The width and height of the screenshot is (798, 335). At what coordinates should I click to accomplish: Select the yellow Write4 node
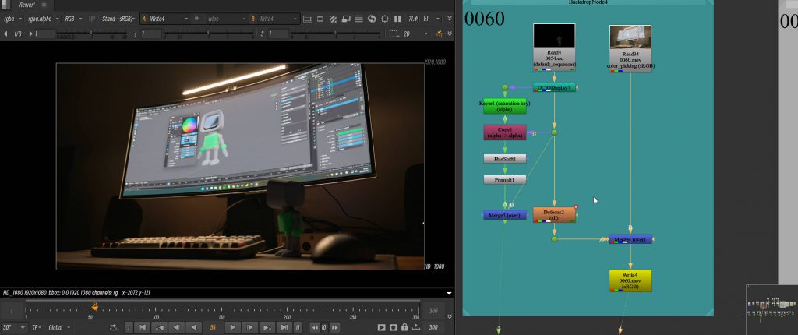click(x=629, y=280)
